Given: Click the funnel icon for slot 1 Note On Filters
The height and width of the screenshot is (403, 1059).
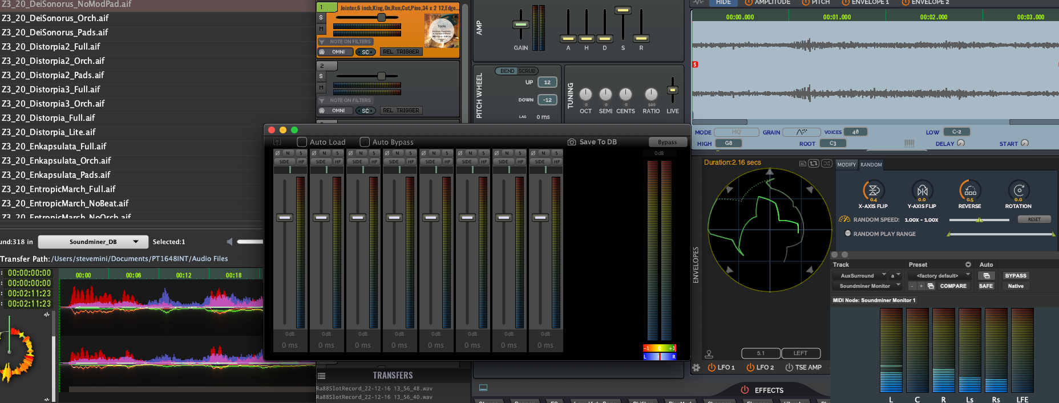Looking at the screenshot, I should [322, 42].
